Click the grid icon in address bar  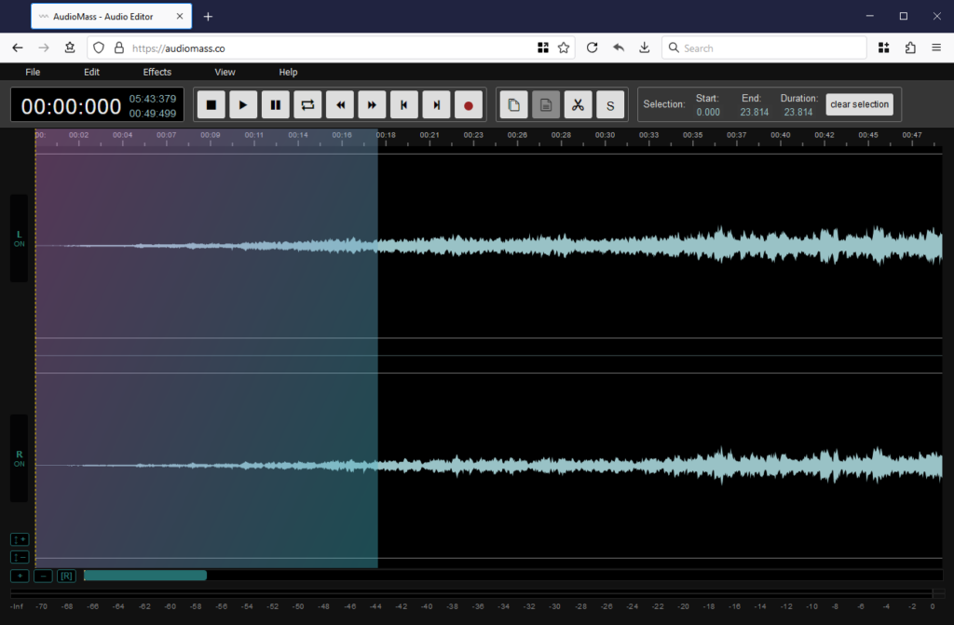(543, 48)
